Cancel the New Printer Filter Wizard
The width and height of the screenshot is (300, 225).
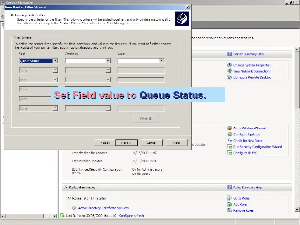point(151,142)
